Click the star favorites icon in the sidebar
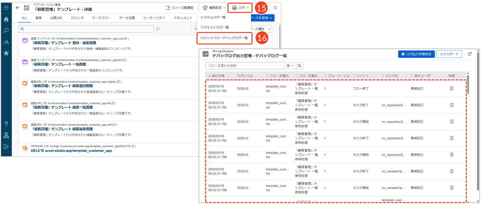This screenshot has width=481, height=204. pyautogui.click(x=6, y=53)
